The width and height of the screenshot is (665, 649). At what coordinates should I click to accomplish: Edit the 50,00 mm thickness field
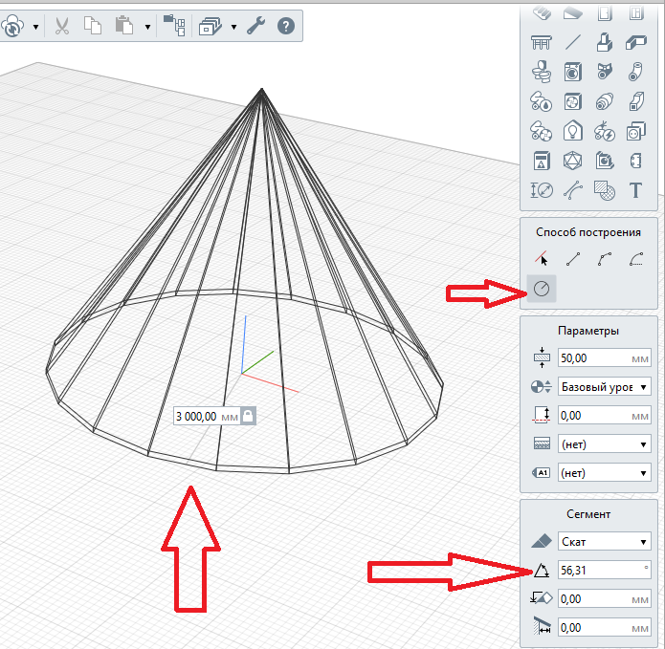[605, 358]
